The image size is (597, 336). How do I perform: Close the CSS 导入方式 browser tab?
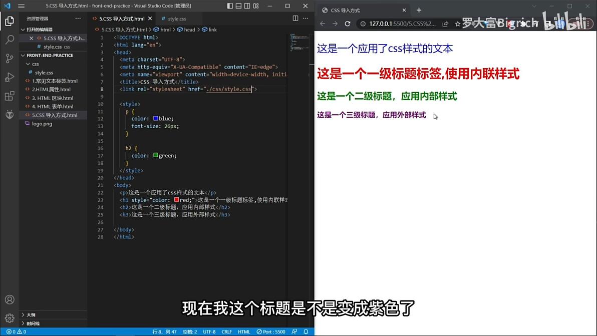404,11
